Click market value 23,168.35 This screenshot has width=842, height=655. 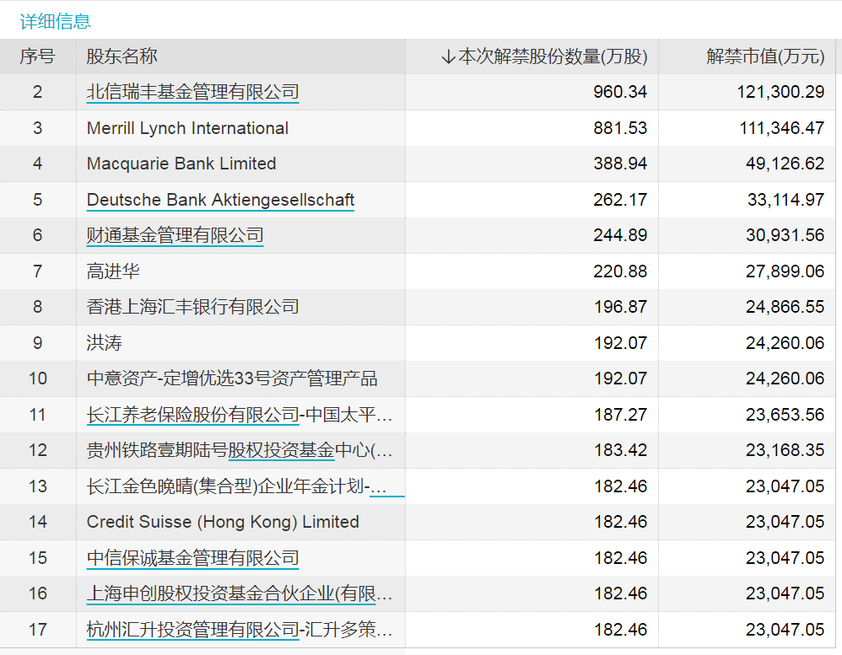point(785,450)
